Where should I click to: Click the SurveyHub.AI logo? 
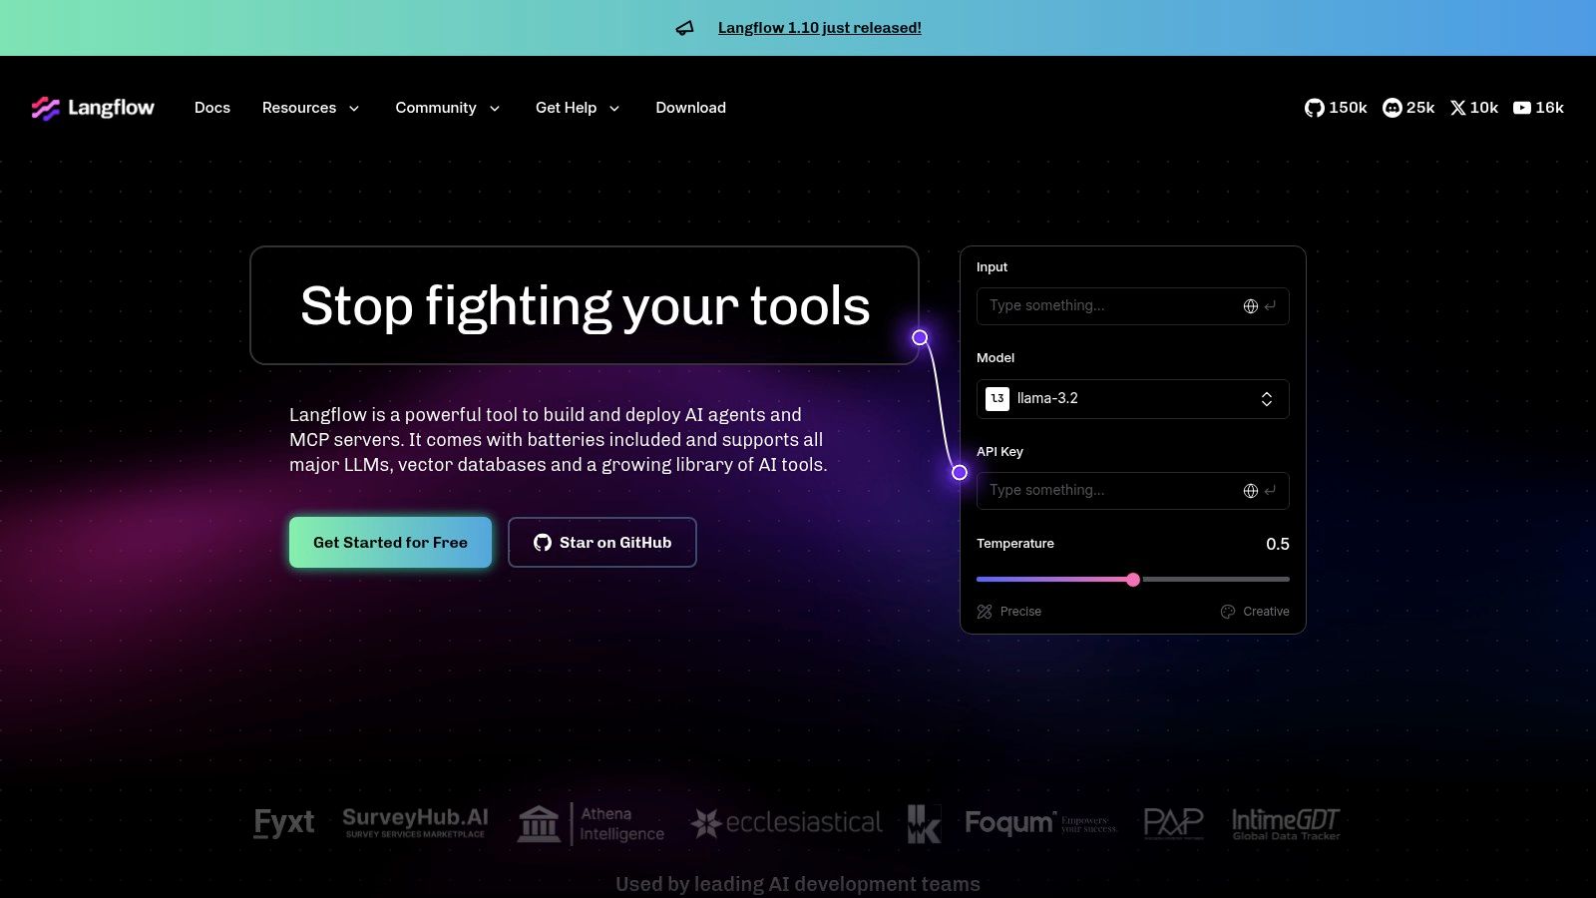click(415, 822)
